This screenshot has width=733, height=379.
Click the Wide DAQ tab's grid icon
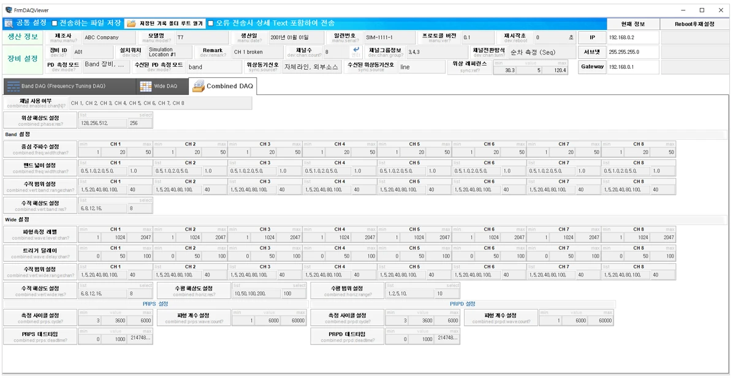point(146,86)
